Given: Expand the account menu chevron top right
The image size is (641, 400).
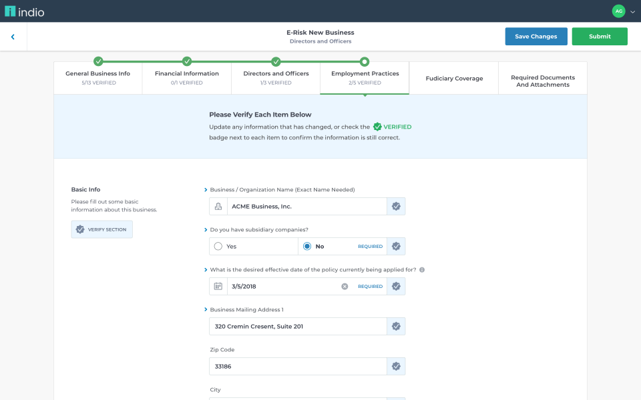Looking at the screenshot, I should pyautogui.click(x=633, y=11).
